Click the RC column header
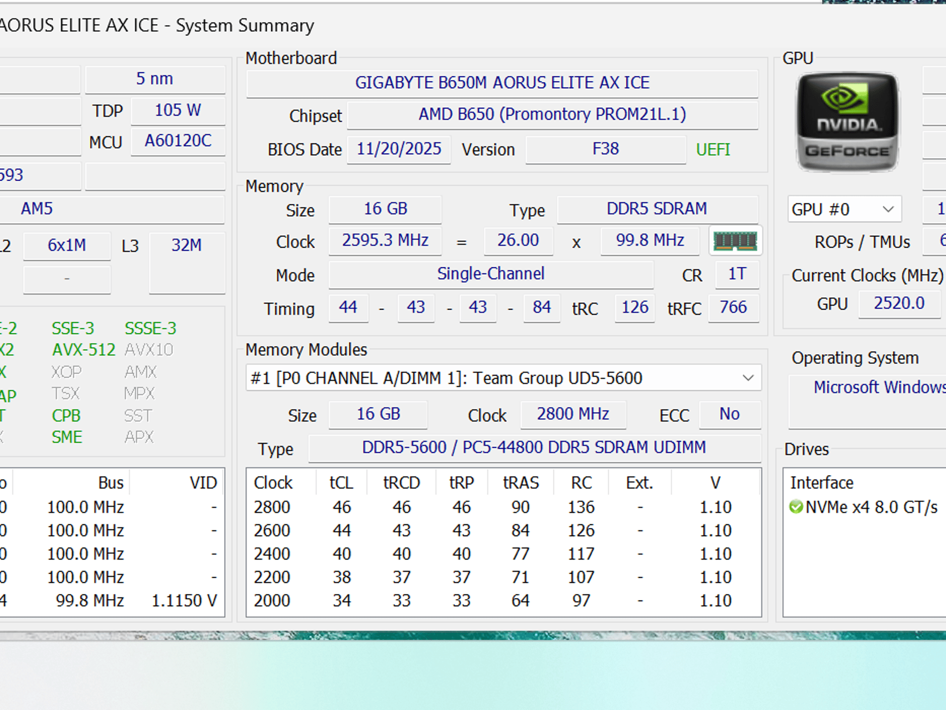The height and width of the screenshot is (710, 946). coord(581,483)
